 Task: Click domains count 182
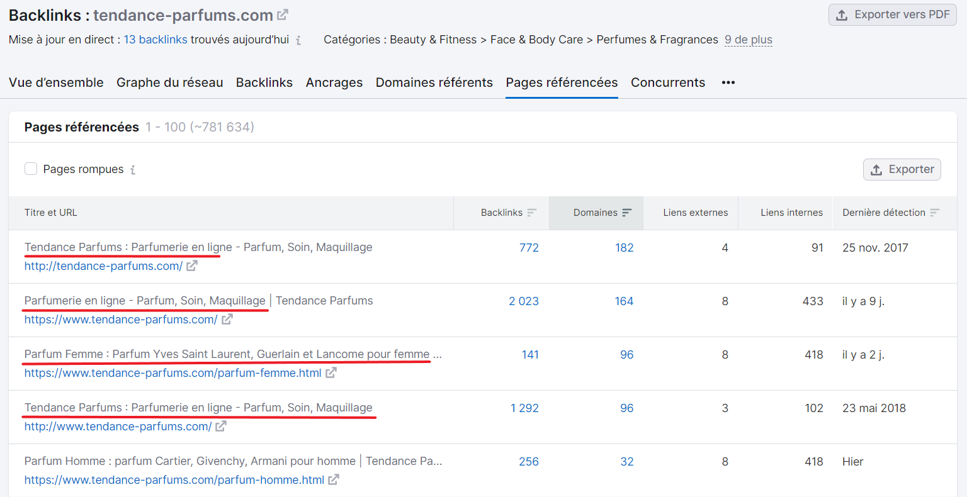click(625, 248)
